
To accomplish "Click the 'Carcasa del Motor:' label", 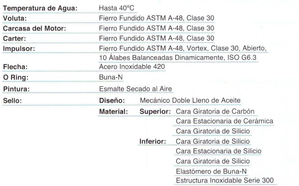I will pos(35,29).
